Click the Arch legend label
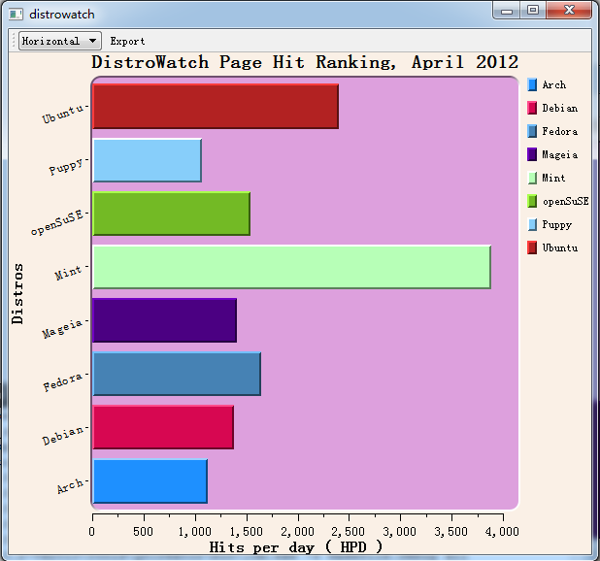The image size is (600, 561). [x=554, y=84]
